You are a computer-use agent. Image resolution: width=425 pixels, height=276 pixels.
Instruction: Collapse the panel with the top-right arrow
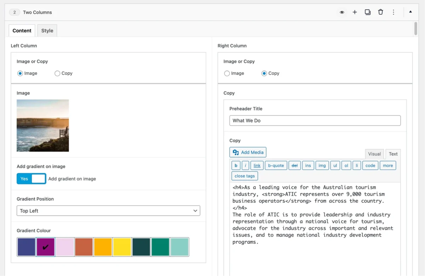pos(410,12)
